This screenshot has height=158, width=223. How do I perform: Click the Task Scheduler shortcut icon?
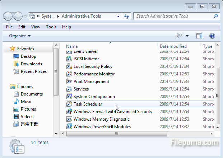pyautogui.click(x=70, y=104)
